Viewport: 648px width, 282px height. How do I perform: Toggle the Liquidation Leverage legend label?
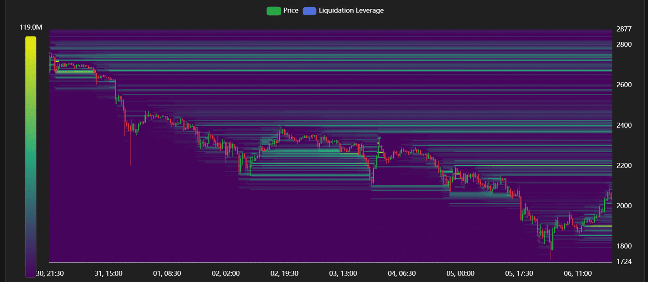tap(351, 11)
